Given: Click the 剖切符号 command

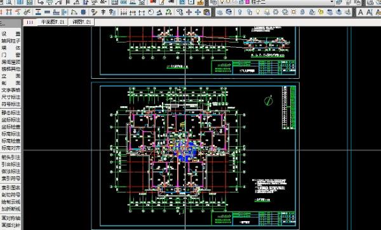Looking at the screenshot, I should coord(11,195).
